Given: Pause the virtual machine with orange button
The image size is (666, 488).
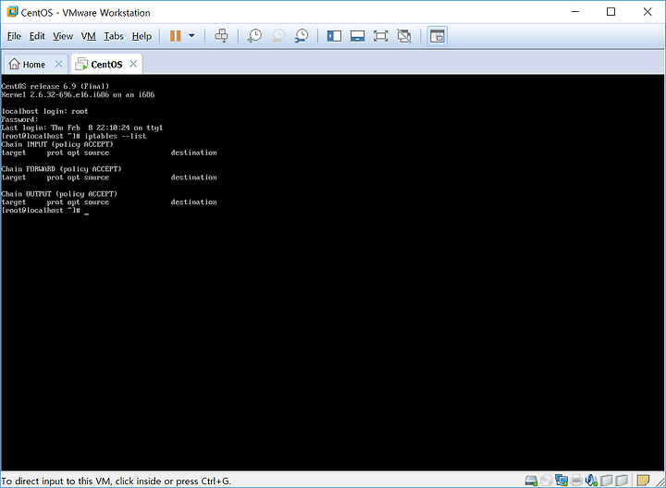Looking at the screenshot, I should 176,36.
